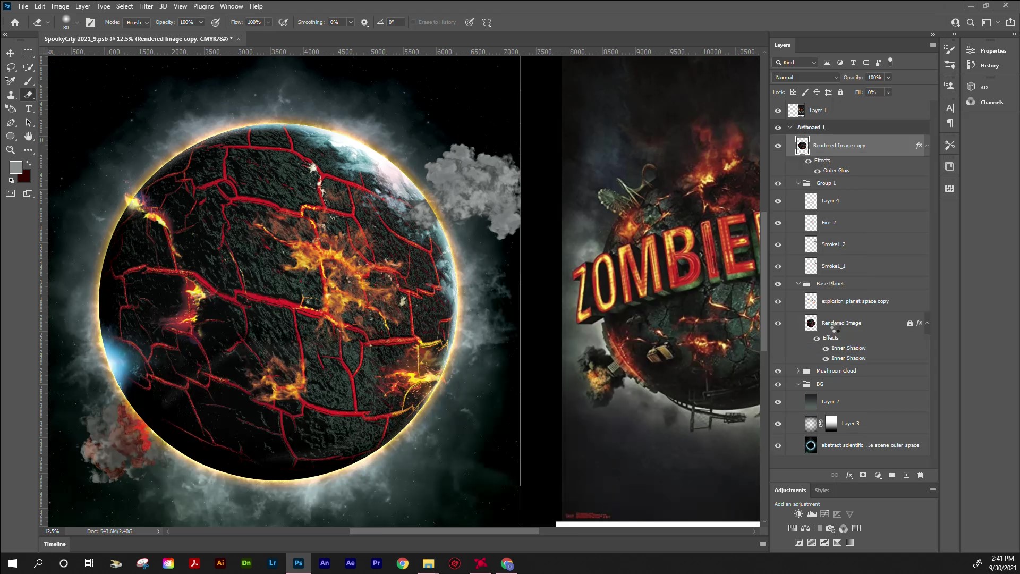Select the Zoom tool
This screenshot has height=574, width=1020.
point(10,150)
